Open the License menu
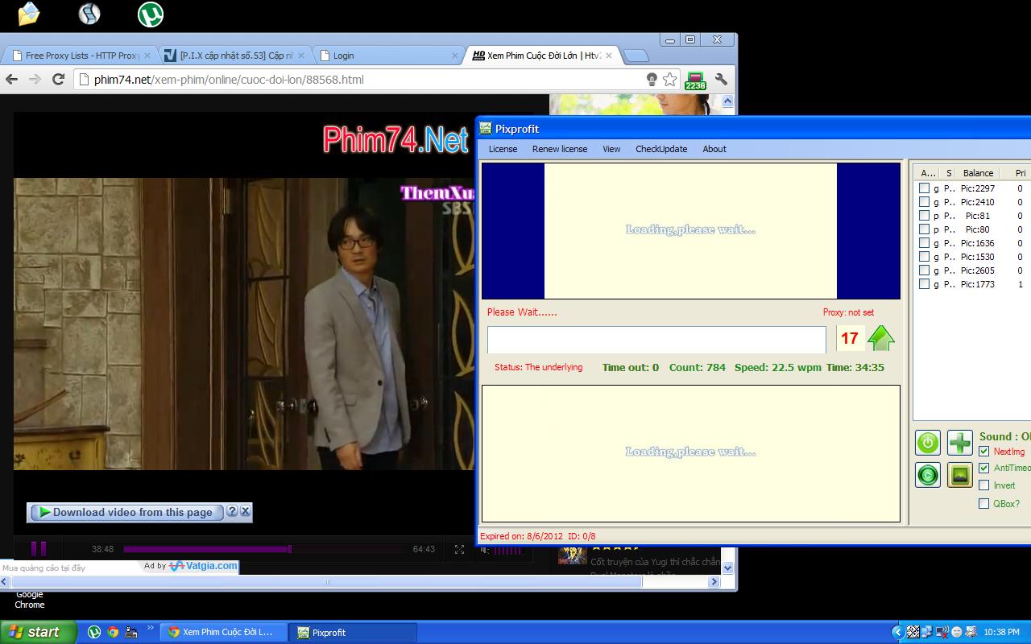 coord(503,149)
